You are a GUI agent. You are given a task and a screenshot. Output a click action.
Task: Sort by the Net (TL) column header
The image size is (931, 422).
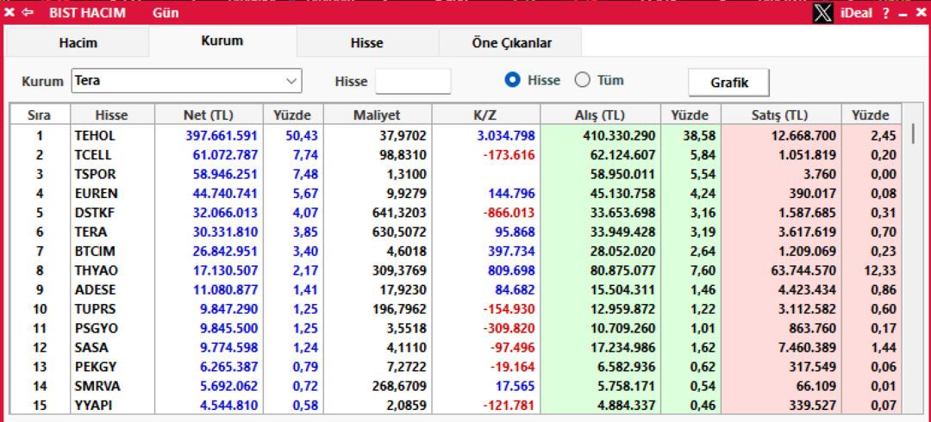coord(209,115)
